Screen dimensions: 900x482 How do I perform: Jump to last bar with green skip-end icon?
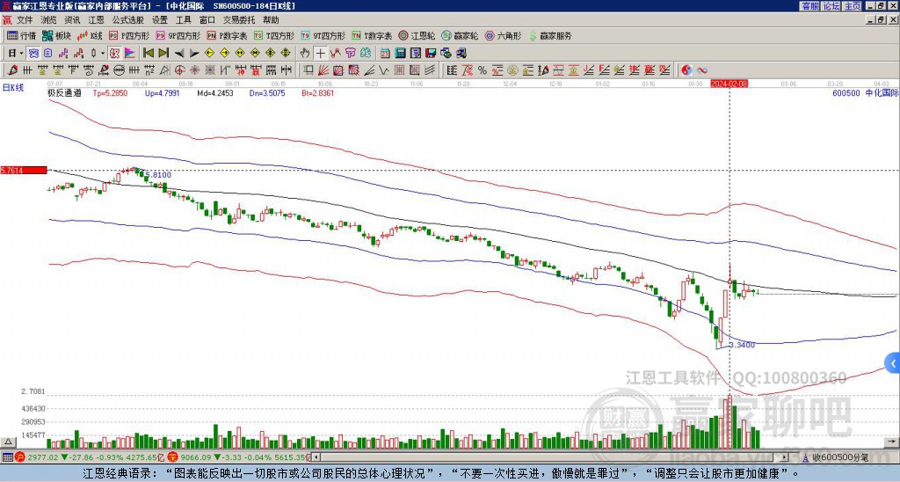click(163, 54)
